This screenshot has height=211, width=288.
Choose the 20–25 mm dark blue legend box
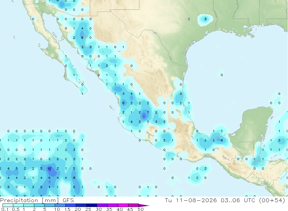[x=81, y=205]
